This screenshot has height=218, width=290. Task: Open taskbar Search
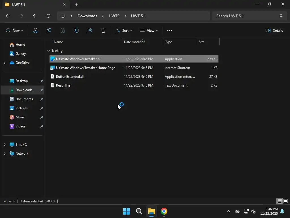(139, 211)
